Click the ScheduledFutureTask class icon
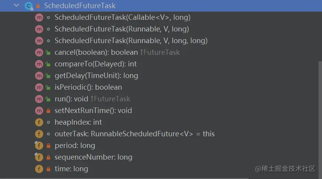Screen dimensions: 322x179 point(28,6)
